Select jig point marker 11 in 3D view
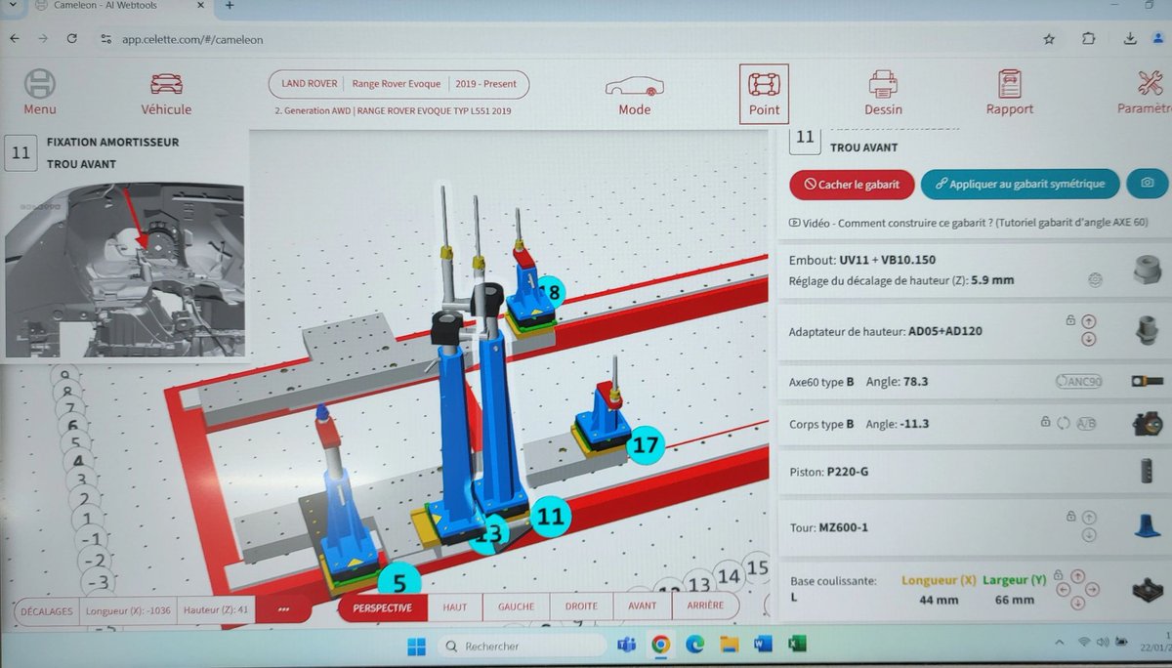The width and height of the screenshot is (1172, 668). (x=551, y=516)
